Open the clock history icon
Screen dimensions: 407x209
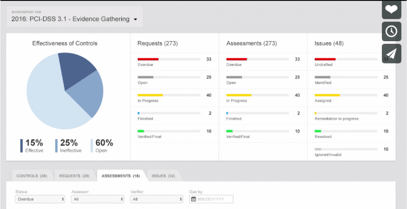tap(391, 32)
